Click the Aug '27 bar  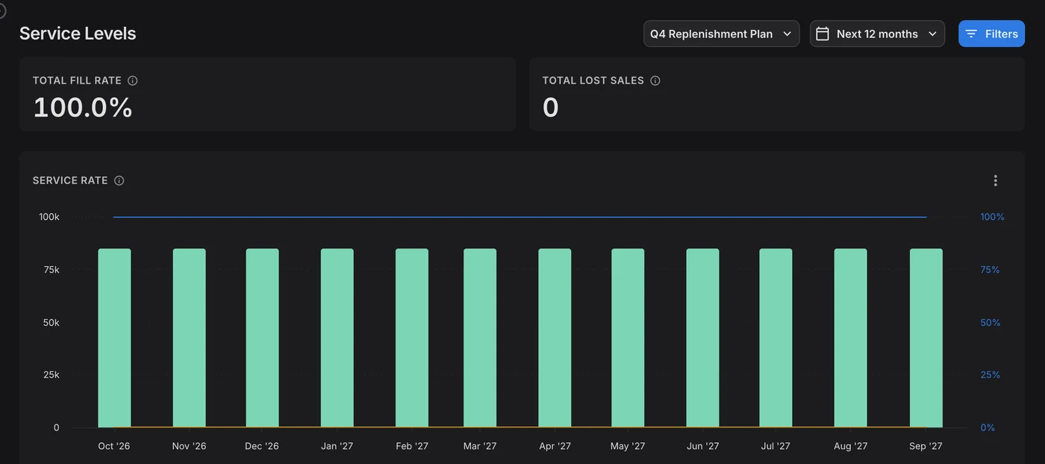tap(850, 338)
